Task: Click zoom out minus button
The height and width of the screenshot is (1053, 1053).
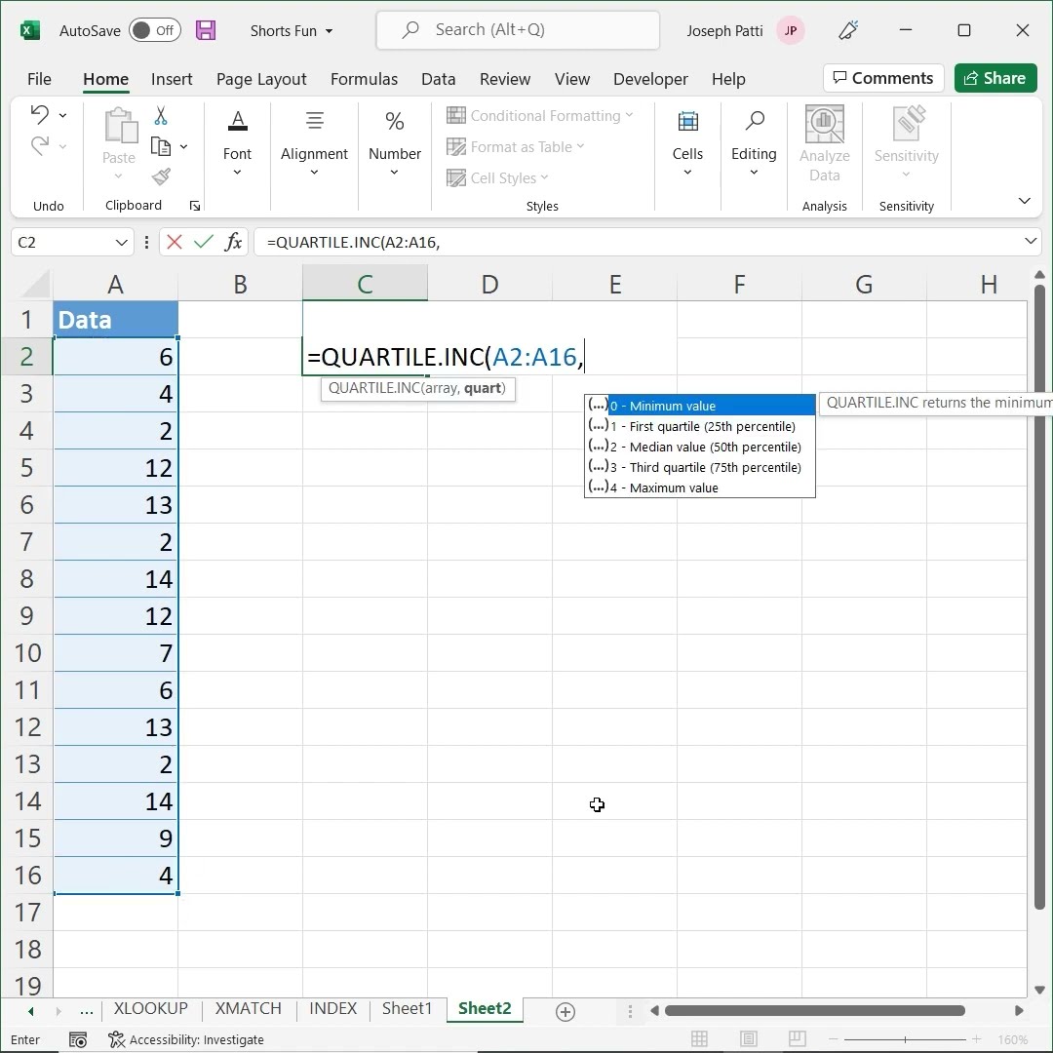Action: coord(834,1039)
